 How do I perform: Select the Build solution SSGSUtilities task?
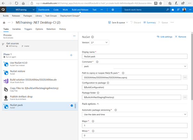click(x=40, y=81)
